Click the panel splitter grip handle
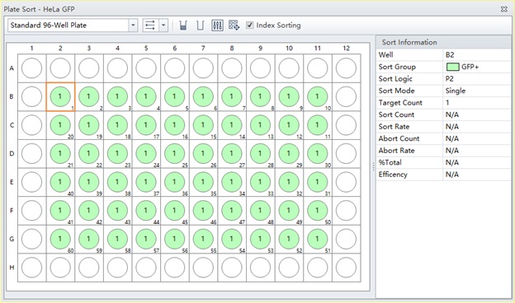 tap(373, 166)
